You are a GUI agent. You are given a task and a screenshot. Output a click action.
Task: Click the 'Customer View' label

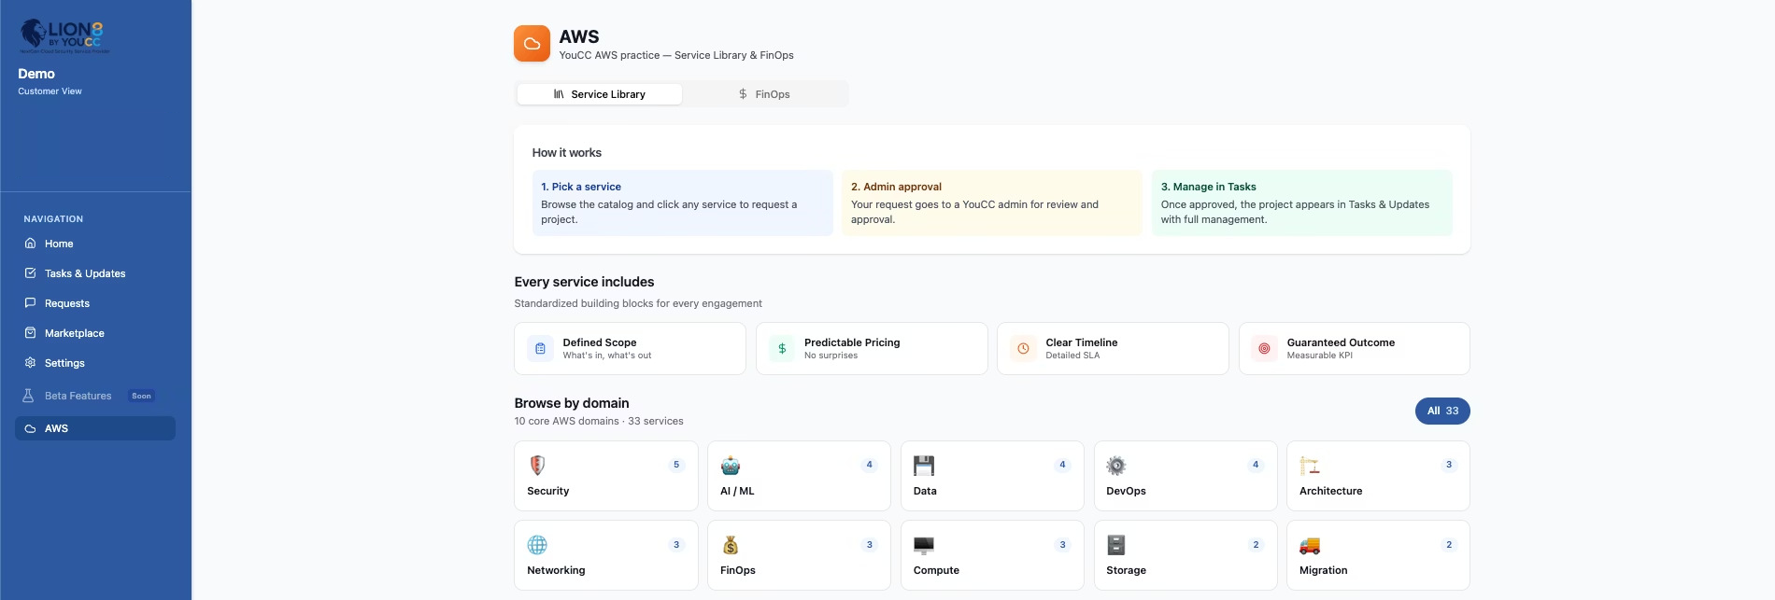pyautogui.click(x=50, y=91)
